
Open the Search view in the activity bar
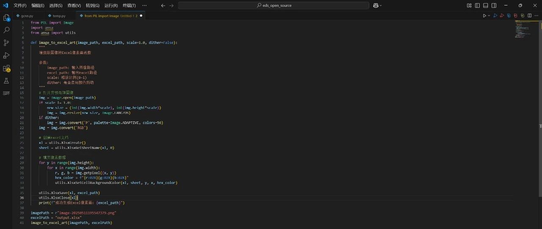pos(6,30)
